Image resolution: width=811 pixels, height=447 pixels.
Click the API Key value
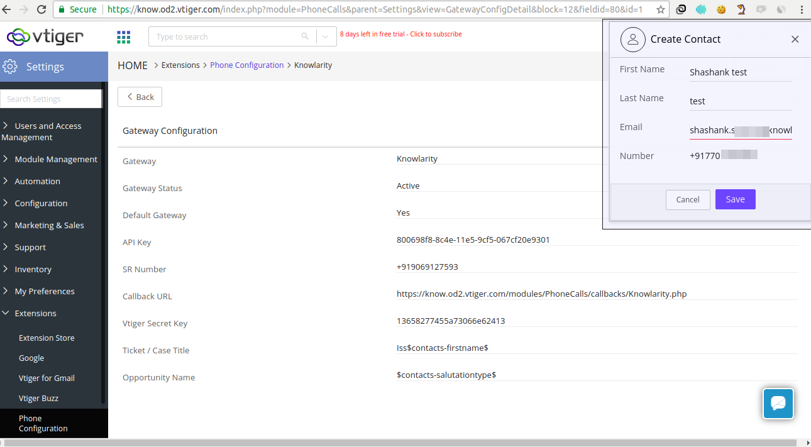coord(473,240)
